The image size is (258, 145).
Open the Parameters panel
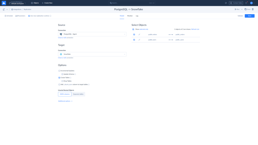[x=20, y=16]
